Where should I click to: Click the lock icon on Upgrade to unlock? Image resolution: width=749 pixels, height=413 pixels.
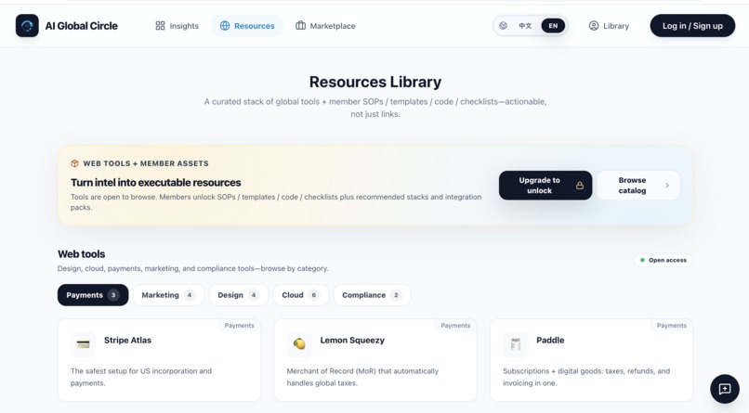point(580,186)
